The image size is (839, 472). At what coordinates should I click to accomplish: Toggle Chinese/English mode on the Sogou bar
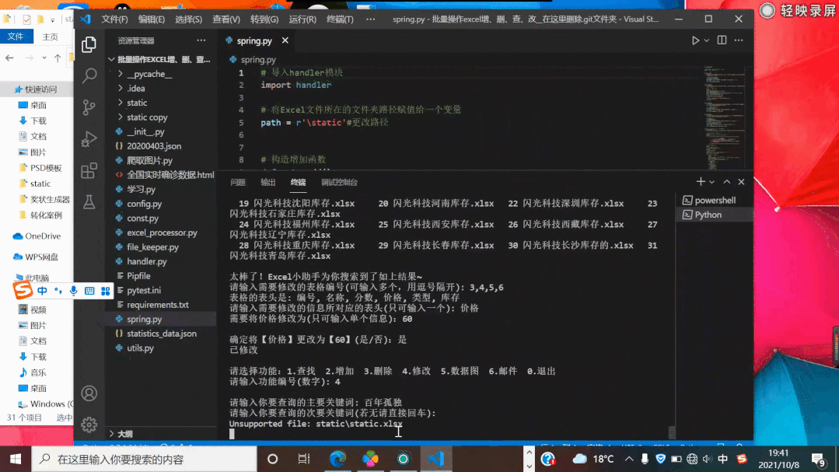point(42,289)
